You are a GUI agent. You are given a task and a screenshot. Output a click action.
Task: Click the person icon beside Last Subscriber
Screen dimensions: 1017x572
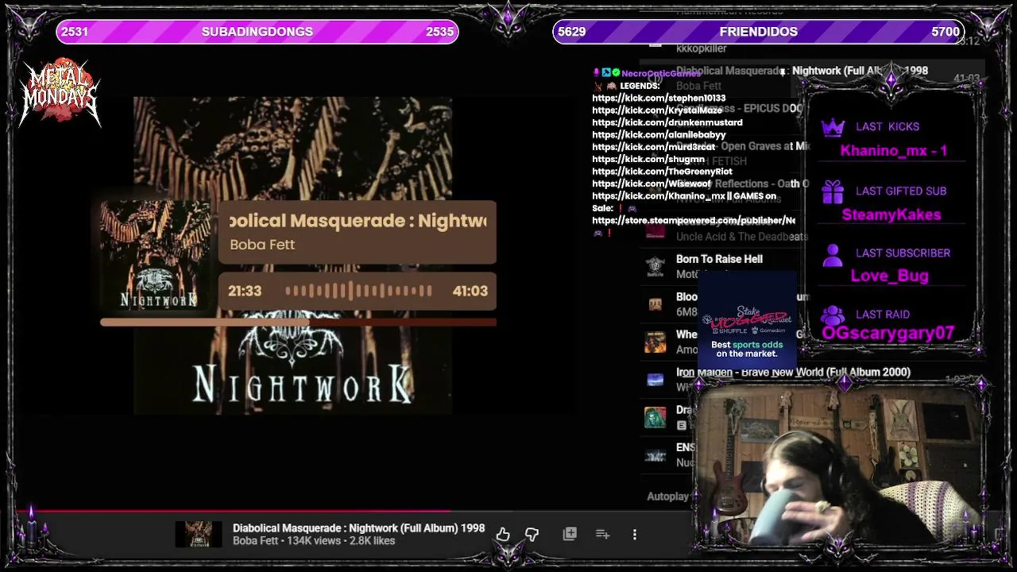[832, 254]
